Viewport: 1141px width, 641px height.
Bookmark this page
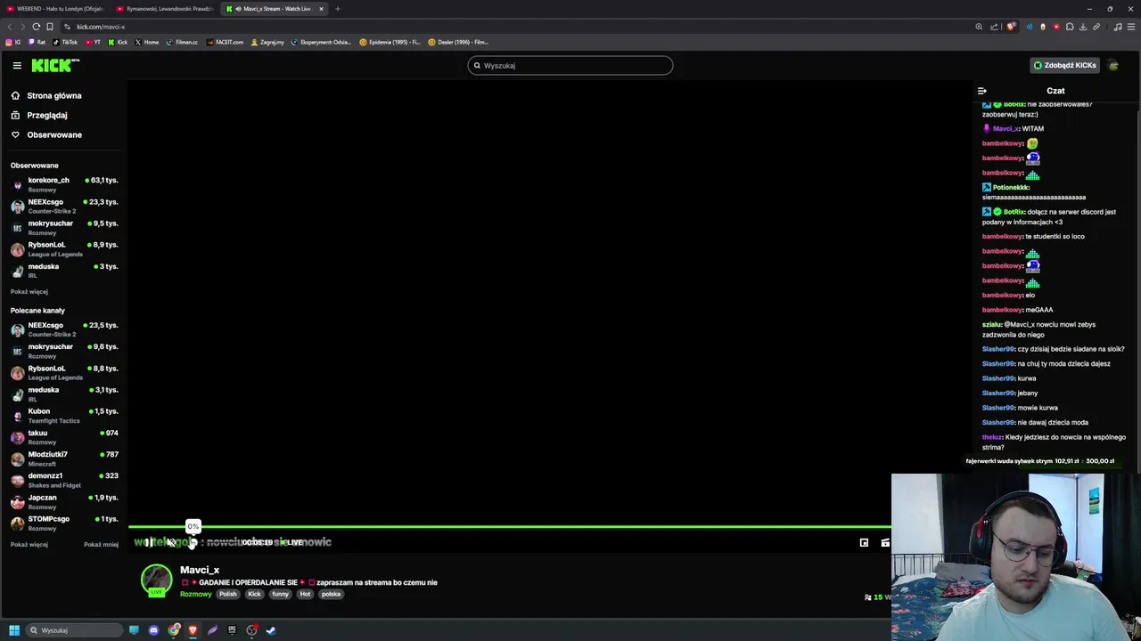click(50, 27)
